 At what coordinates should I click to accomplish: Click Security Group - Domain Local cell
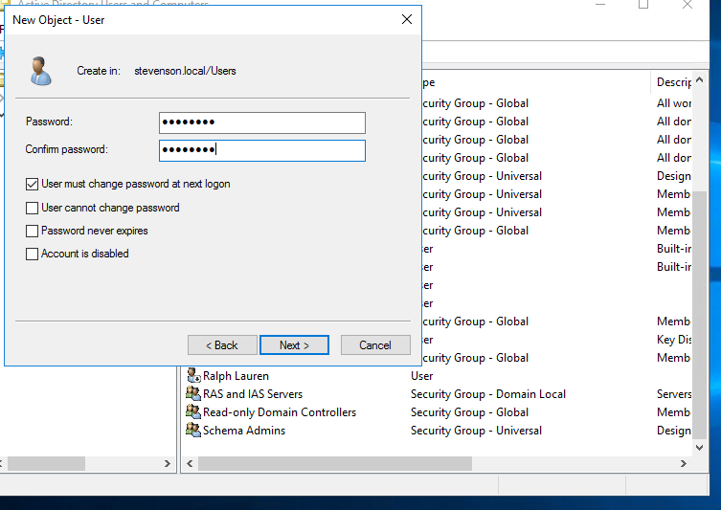tap(488, 394)
